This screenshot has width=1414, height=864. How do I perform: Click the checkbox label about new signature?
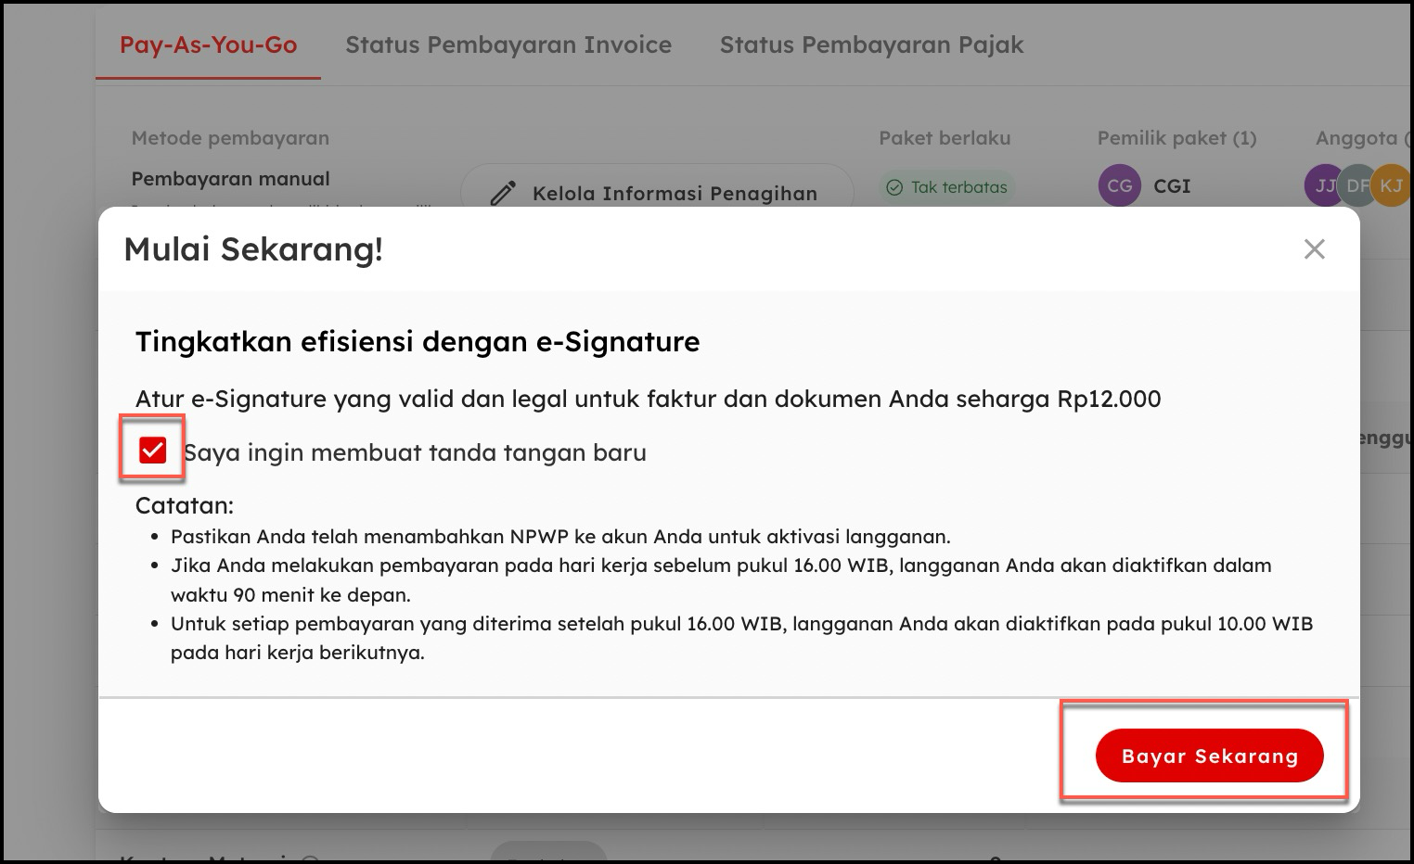click(x=415, y=452)
